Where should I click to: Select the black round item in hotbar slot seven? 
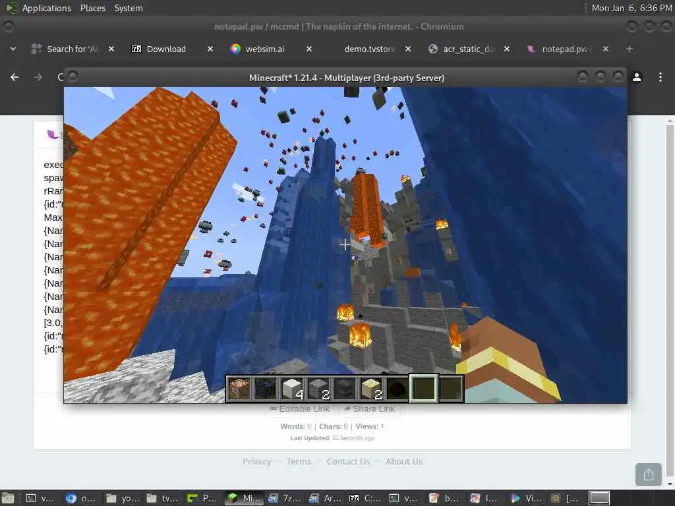pyautogui.click(x=397, y=389)
